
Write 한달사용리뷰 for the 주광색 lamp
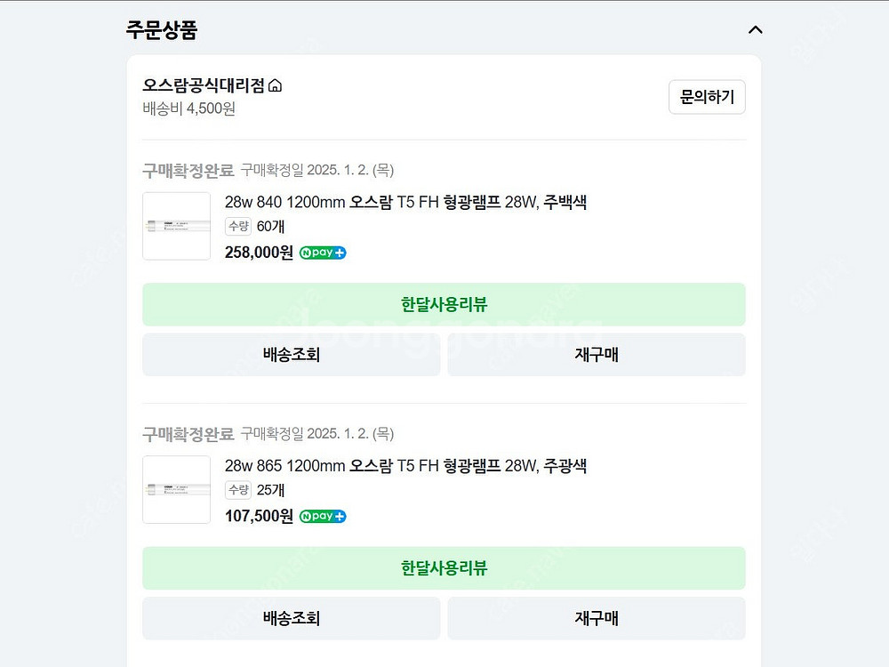tap(444, 568)
